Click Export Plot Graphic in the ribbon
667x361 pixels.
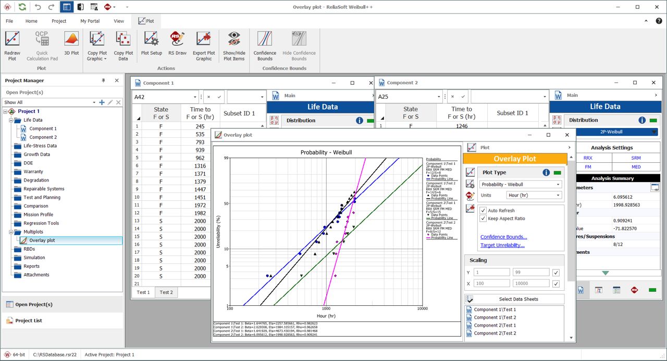click(204, 46)
